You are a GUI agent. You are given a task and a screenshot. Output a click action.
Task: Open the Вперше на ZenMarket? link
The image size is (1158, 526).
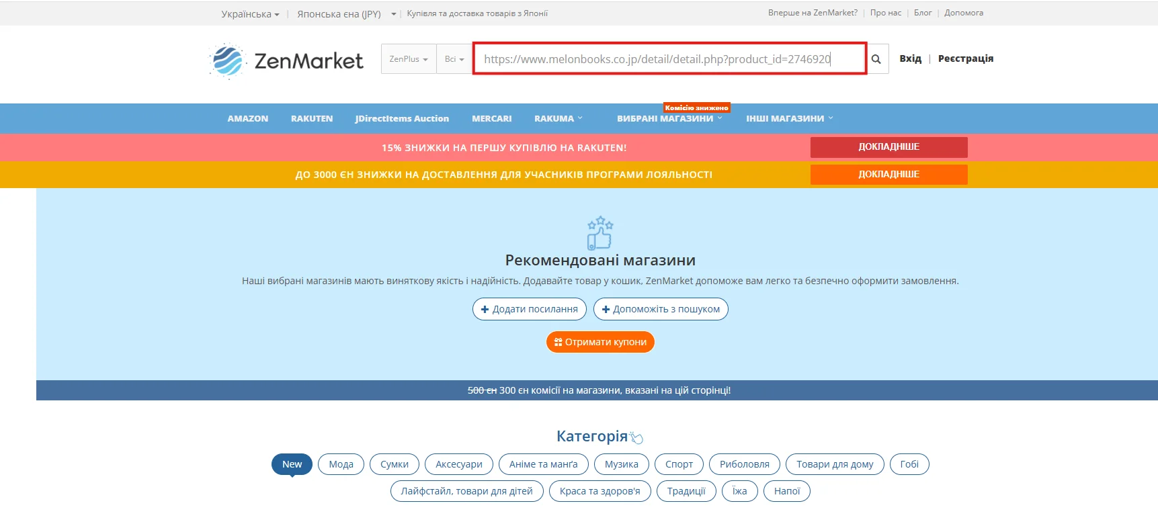click(813, 13)
